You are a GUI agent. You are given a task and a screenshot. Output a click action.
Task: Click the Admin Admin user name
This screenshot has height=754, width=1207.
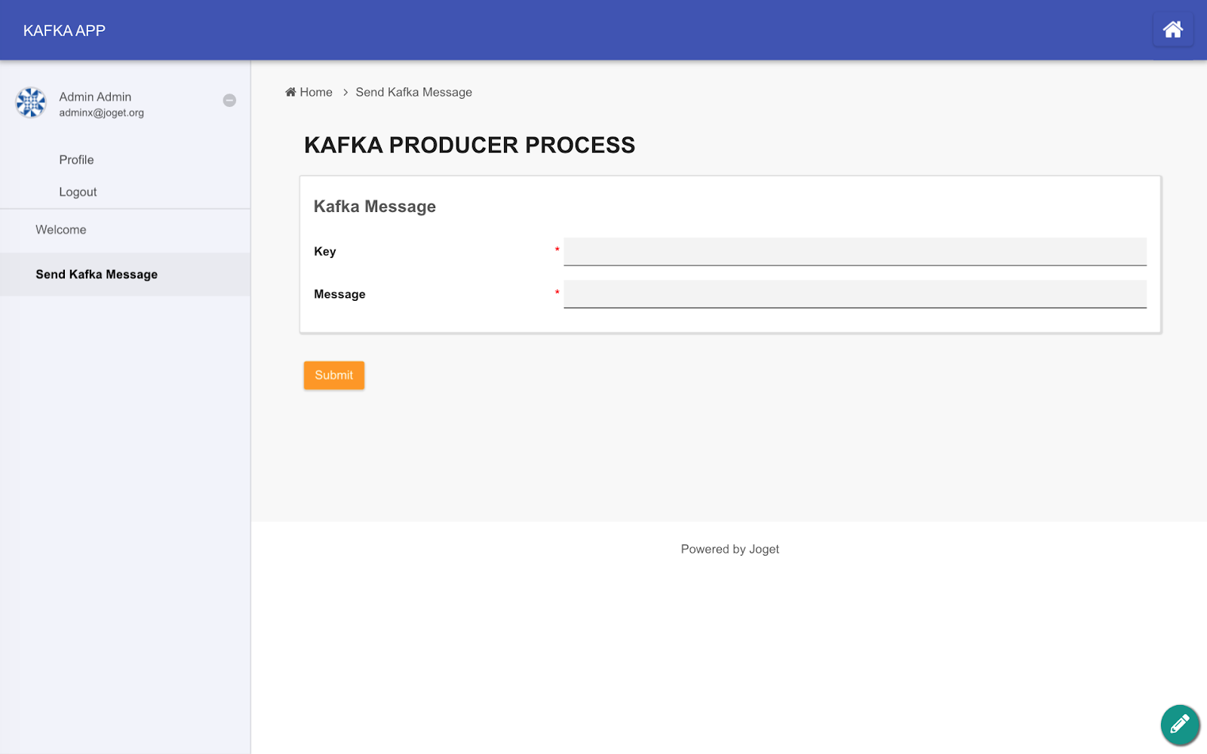pos(95,97)
